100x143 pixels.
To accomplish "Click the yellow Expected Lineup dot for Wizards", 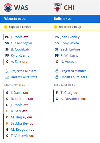I will click(6, 27).
